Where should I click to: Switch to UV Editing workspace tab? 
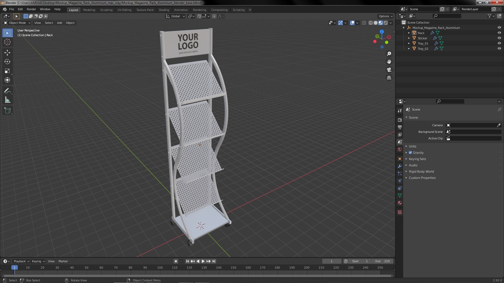124,10
